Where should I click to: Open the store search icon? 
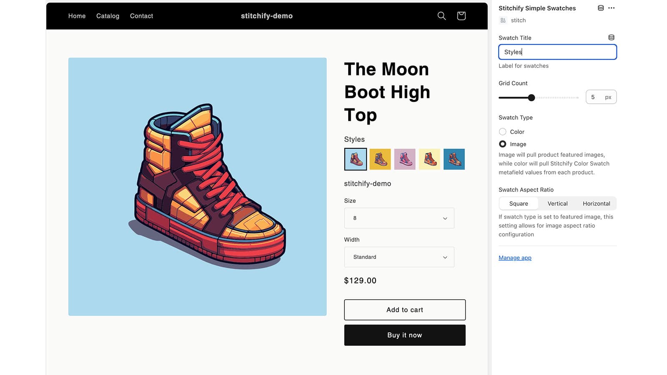(441, 16)
